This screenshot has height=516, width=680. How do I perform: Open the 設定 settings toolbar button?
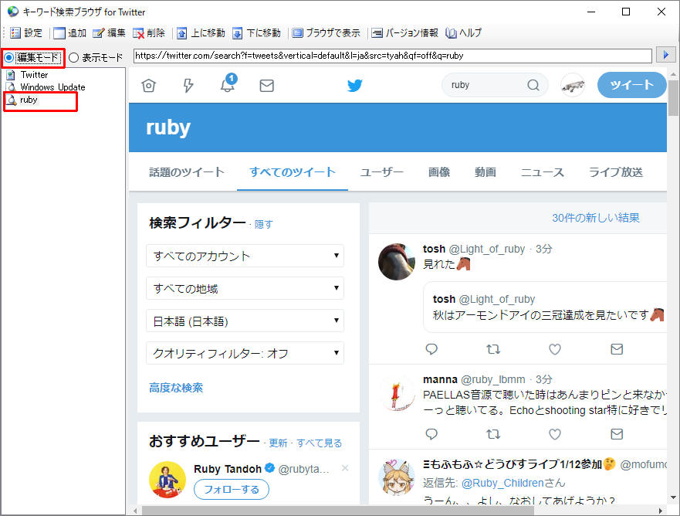click(26, 33)
